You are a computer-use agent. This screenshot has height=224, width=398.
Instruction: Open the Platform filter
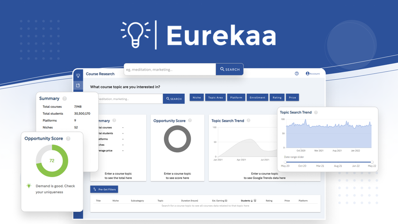pyautogui.click(x=236, y=97)
